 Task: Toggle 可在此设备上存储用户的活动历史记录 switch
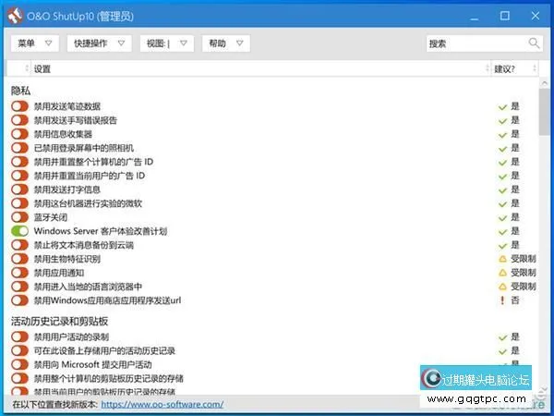[x=19, y=350]
